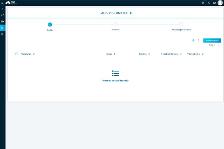Open the bottom circular sidebar icon
The height and width of the screenshot is (149, 224).
[x=2, y=34]
